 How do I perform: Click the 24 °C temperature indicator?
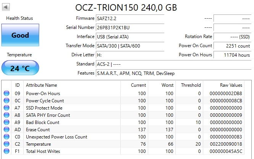coord(20,68)
